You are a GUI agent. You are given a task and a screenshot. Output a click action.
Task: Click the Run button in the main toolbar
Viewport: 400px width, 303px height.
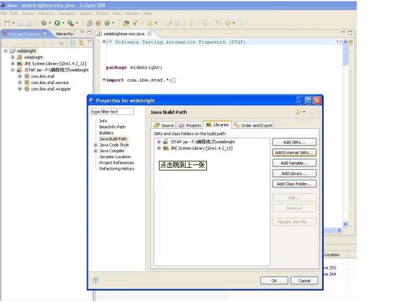(x=57, y=23)
